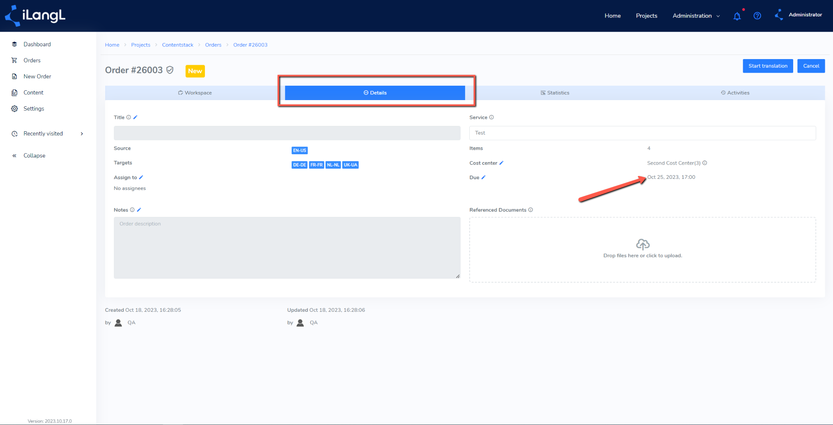Image resolution: width=833 pixels, height=425 pixels.
Task: Click the order verified shield icon
Action: click(x=170, y=70)
